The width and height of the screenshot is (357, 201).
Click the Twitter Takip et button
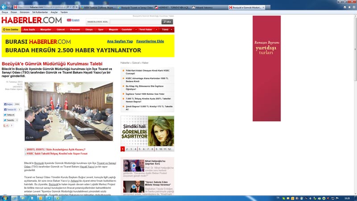[x=9, y=115]
